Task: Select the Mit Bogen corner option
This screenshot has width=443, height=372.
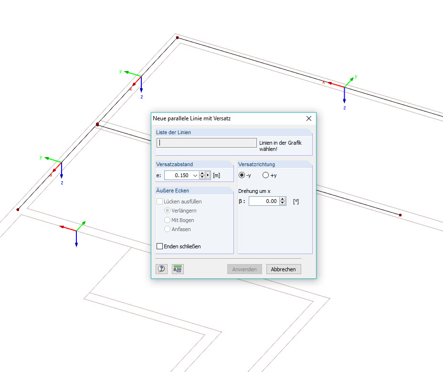Action: [166, 220]
